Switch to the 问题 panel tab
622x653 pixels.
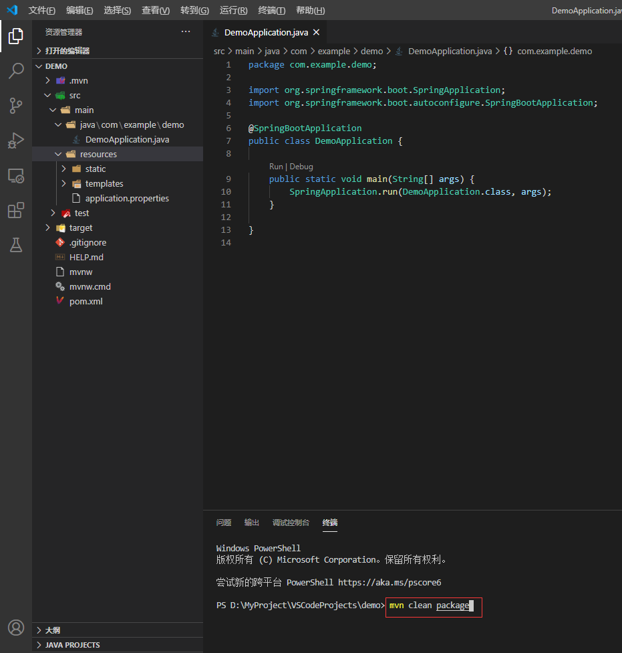click(x=223, y=523)
